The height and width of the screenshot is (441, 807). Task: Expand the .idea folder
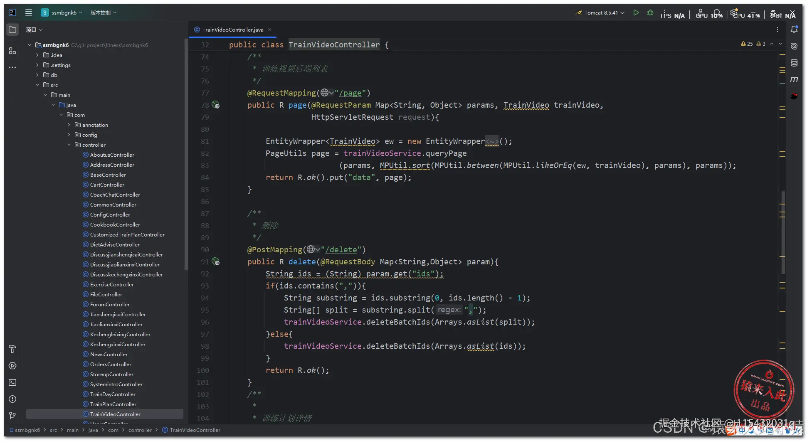(x=37, y=55)
